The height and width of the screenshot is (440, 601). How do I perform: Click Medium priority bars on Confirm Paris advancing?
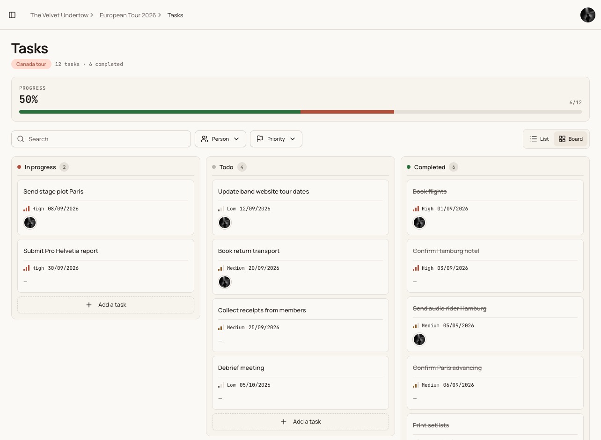(416, 385)
